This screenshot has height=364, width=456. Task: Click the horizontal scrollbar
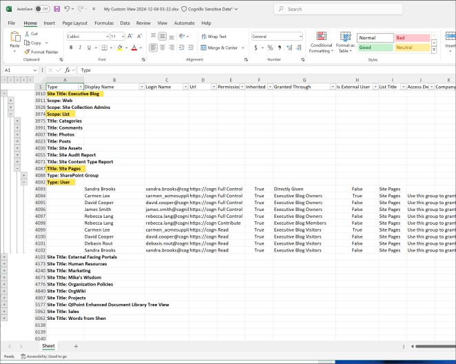tap(435, 346)
